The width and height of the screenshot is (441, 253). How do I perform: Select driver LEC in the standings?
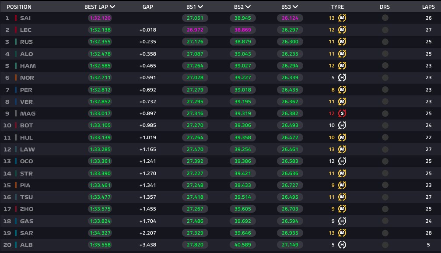pyautogui.click(x=25, y=30)
